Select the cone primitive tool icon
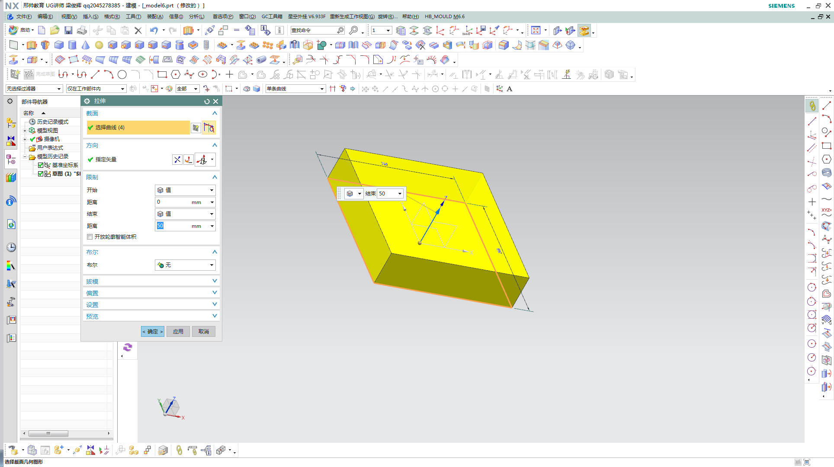 click(x=86, y=45)
